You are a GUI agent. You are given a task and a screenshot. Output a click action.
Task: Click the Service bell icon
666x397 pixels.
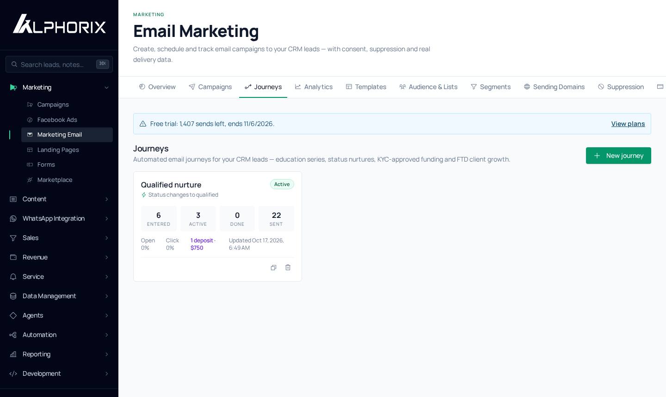(x=13, y=277)
